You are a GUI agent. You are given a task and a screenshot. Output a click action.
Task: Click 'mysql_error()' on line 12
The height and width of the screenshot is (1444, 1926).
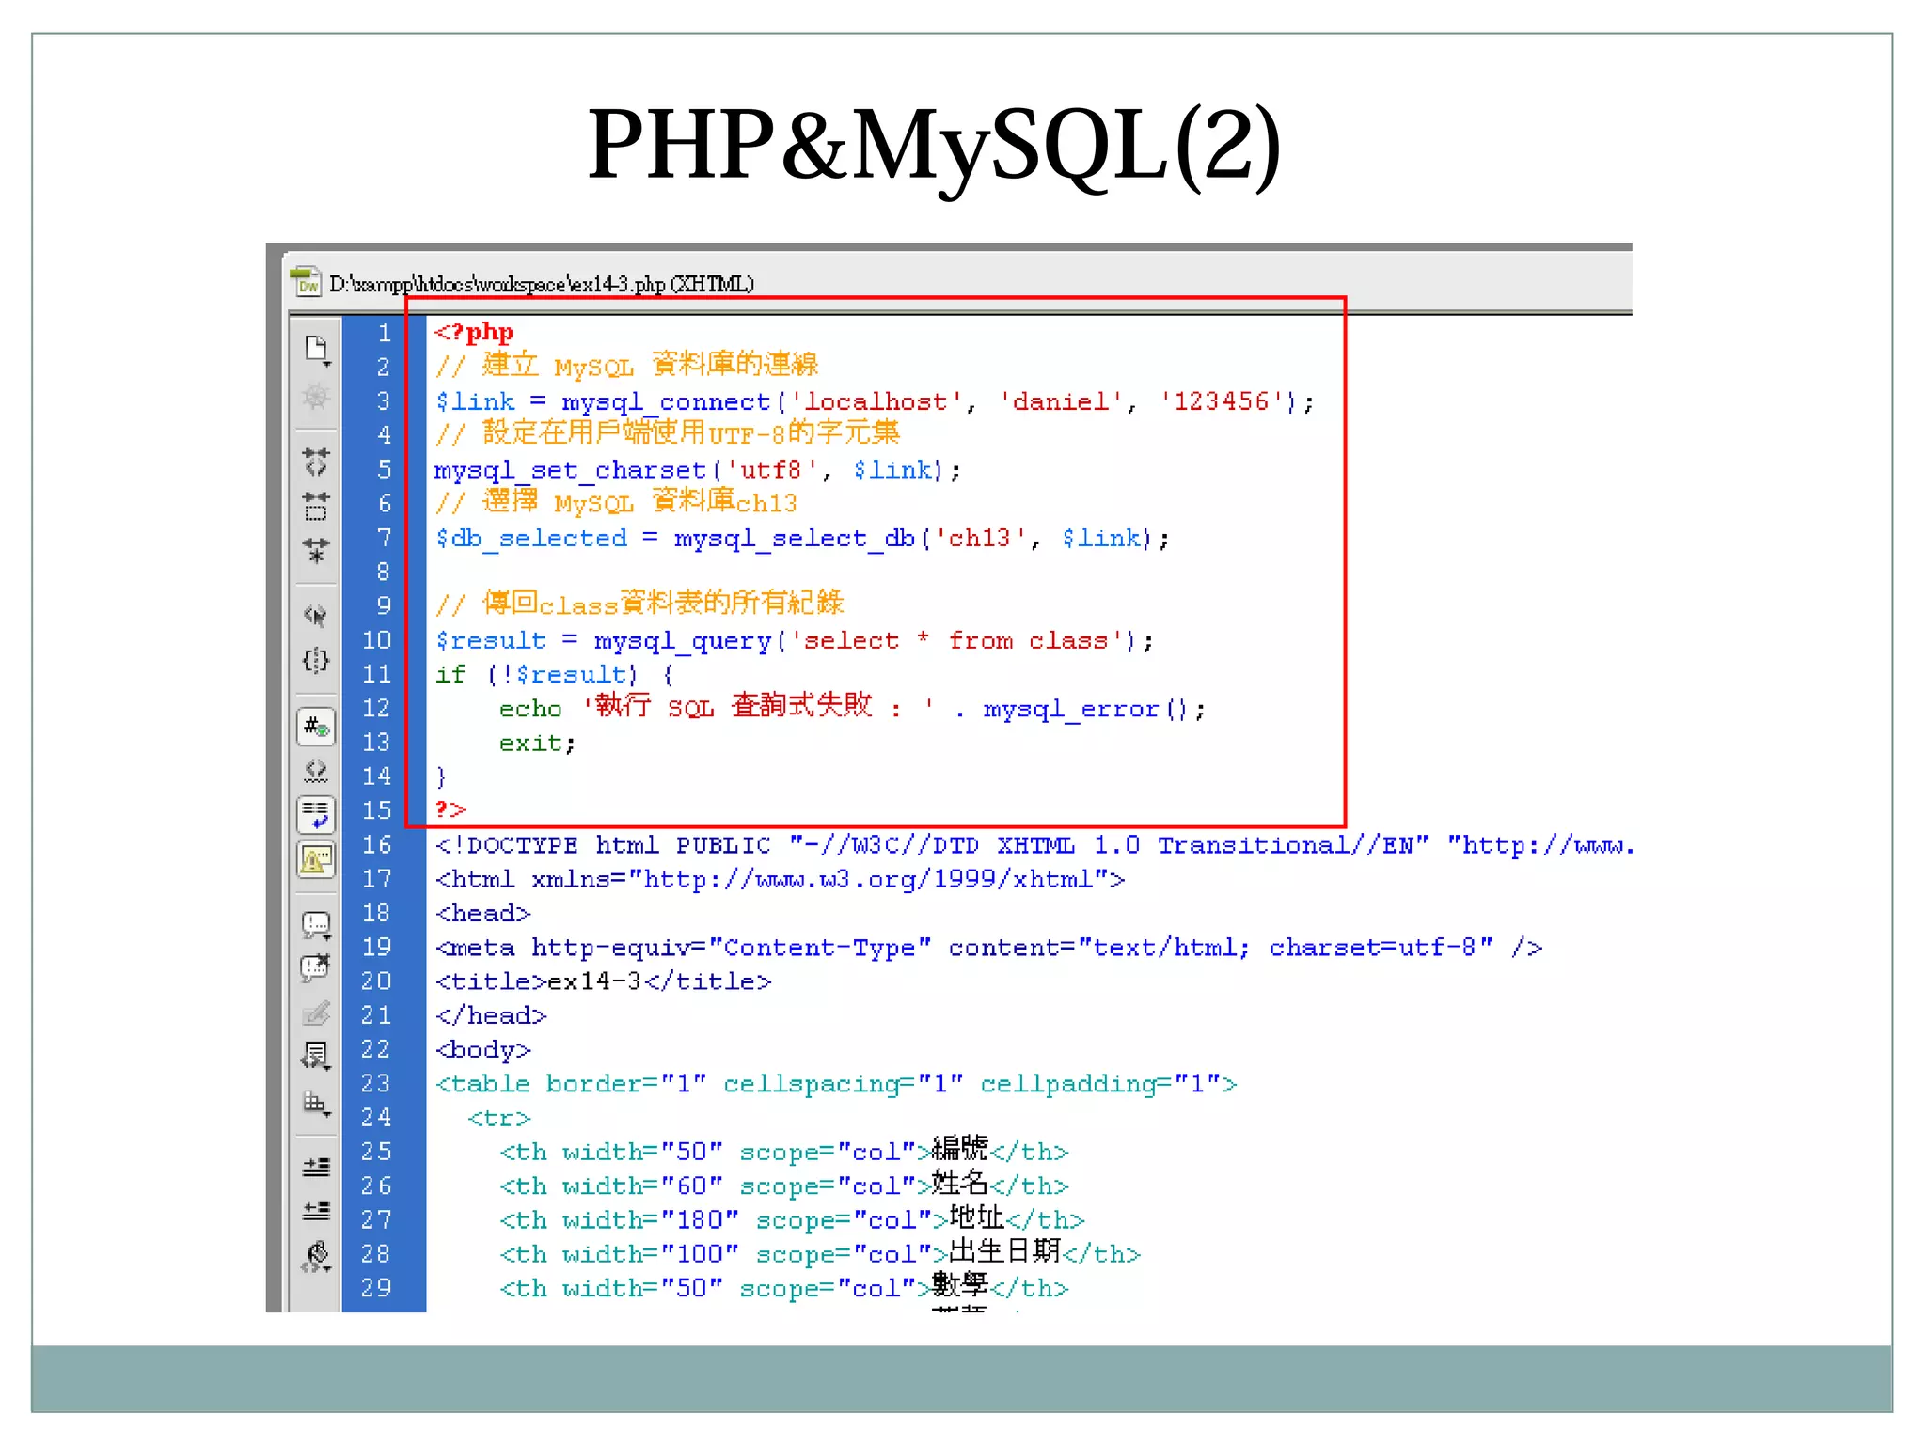[x=1085, y=709]
